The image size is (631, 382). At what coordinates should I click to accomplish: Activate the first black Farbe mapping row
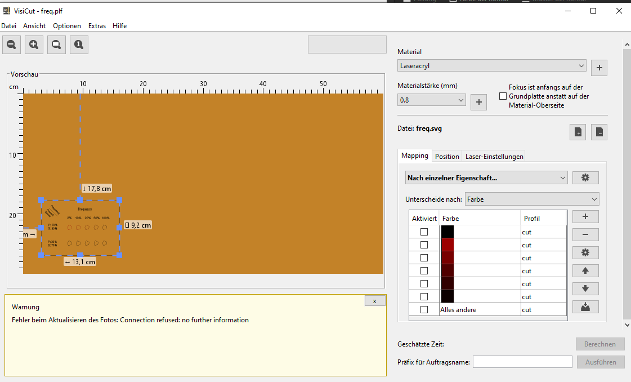[x=424, y=232]
